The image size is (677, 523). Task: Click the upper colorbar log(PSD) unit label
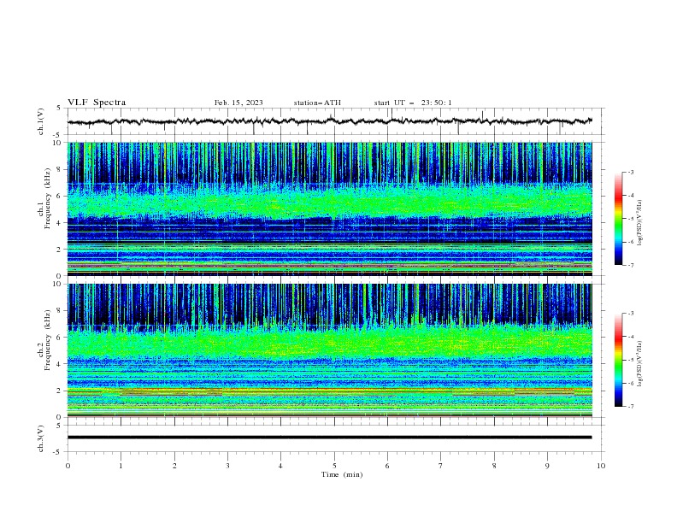click(640, 223)
